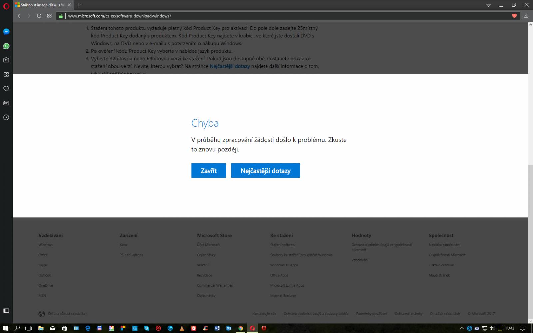Viewport: 533px width, 333px height.
Task: Open the Windows footer link under Vzdělávání
Action: [x=45, y=245]
